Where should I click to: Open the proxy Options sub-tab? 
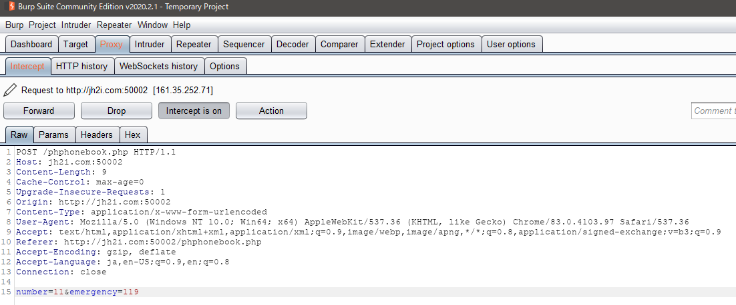(225, 66)
